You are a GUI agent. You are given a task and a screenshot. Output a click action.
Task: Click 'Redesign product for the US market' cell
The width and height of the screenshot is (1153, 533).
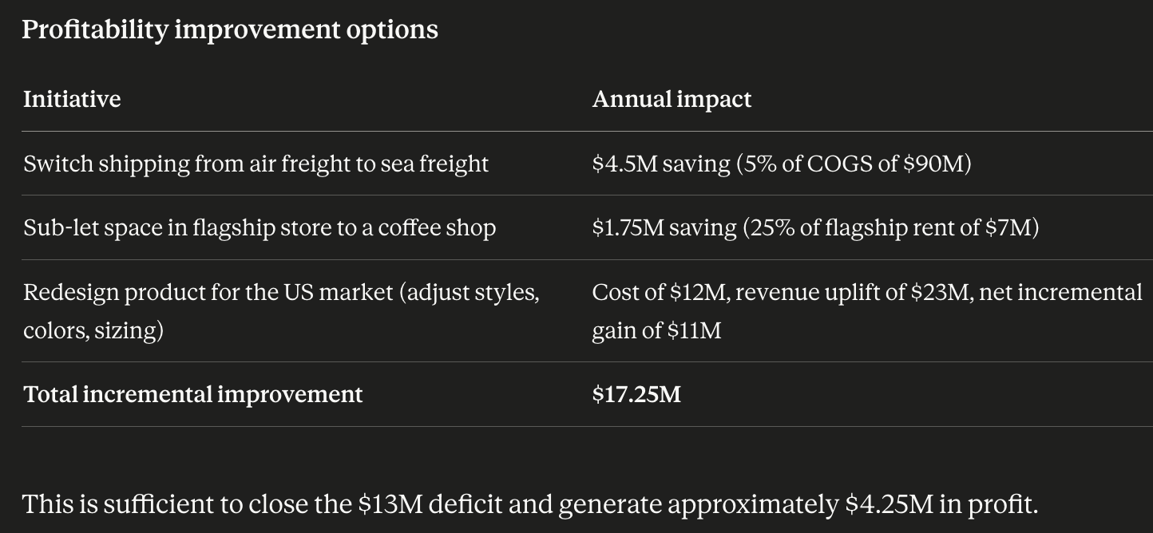(x=282, y=311)
